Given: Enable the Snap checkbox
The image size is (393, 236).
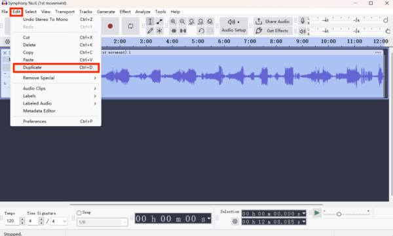Looking at the screenshot, I should point(79,212).
